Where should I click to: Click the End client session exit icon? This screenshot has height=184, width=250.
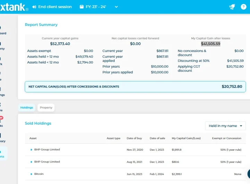click(34, 7)
